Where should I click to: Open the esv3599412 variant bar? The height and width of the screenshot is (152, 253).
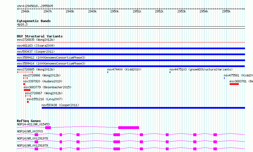pyautogui.click(x=131, y=60)
